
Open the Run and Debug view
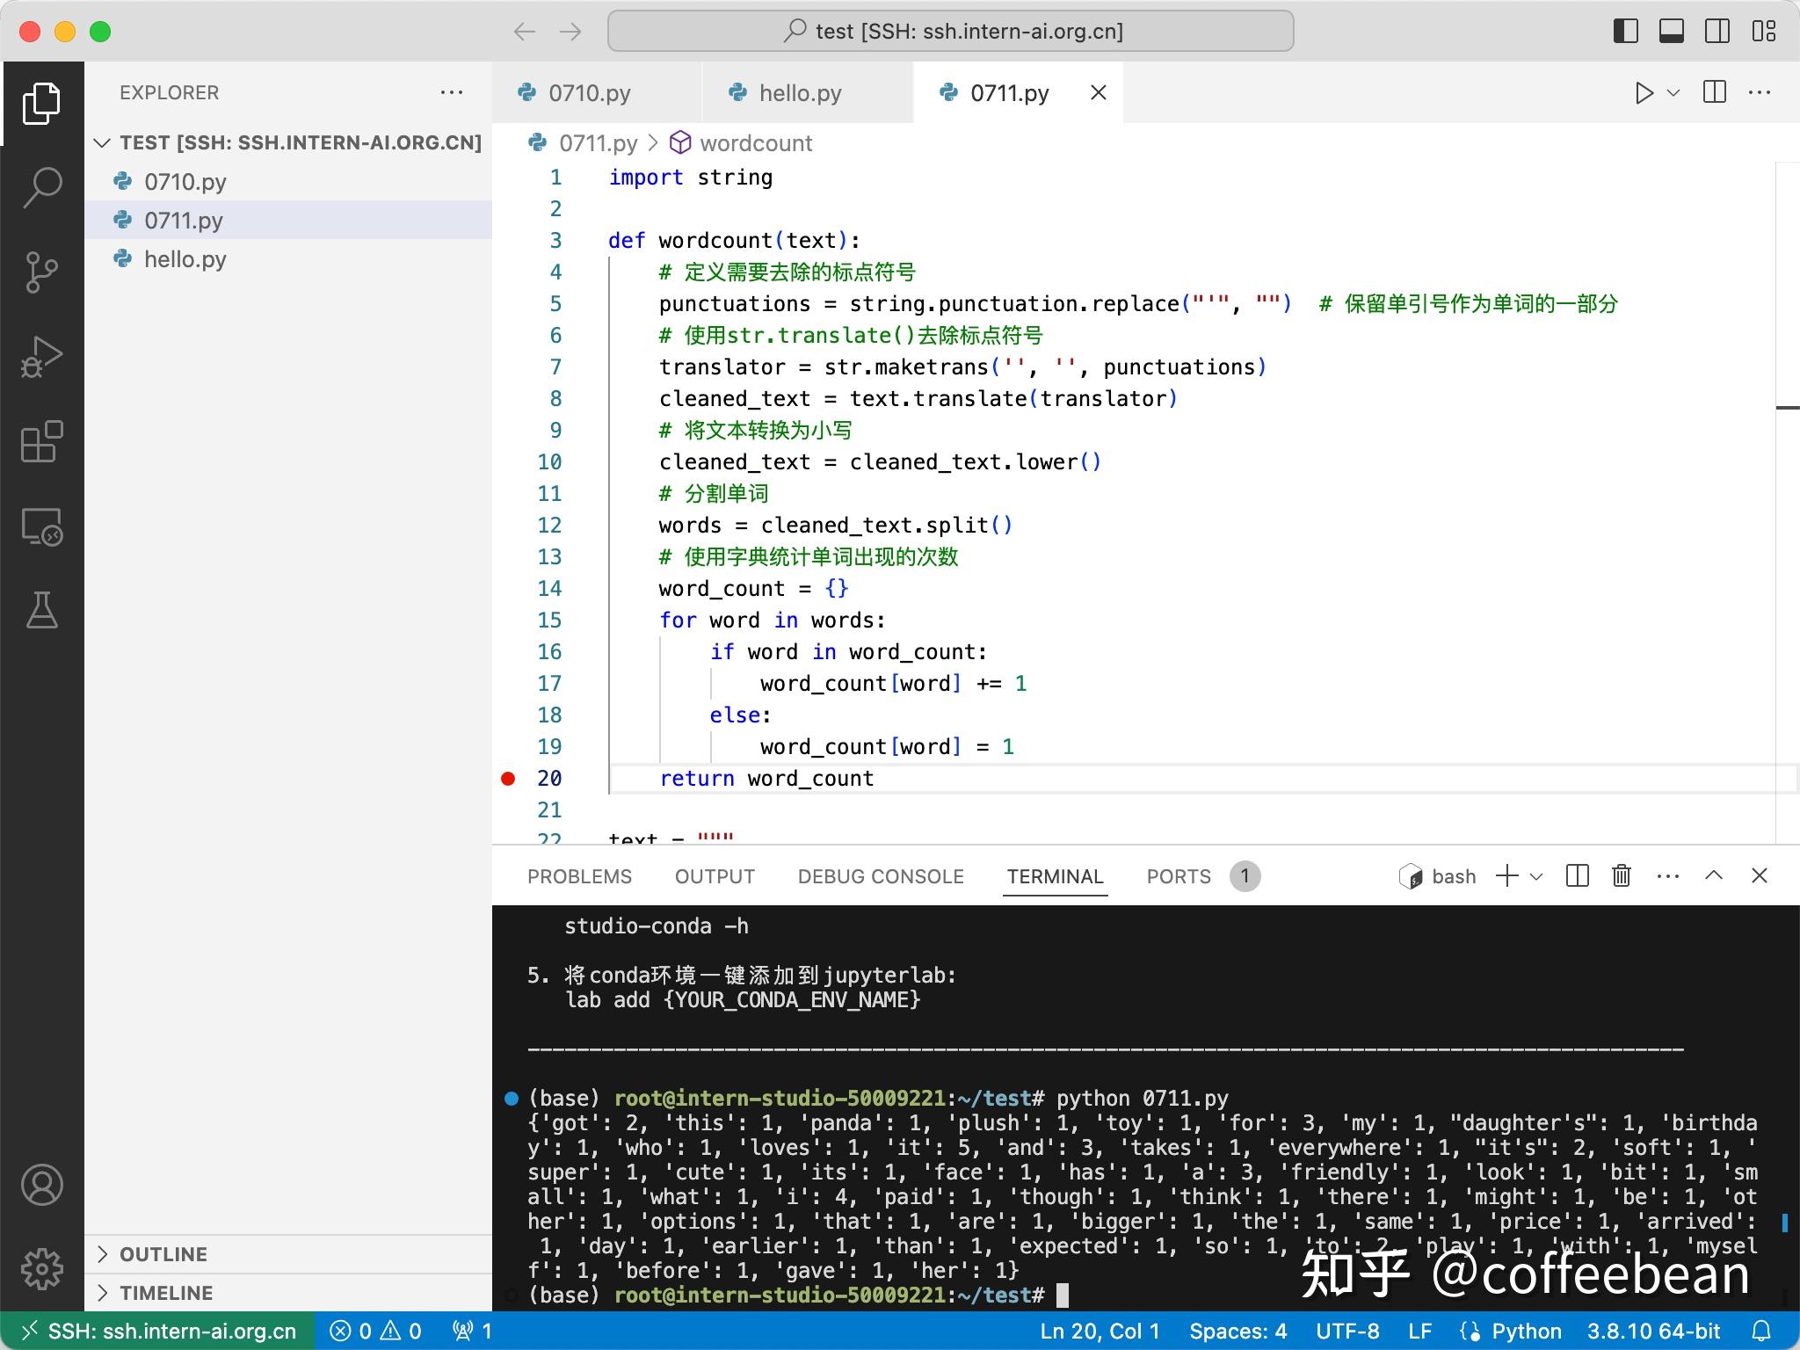coord(41,356)
